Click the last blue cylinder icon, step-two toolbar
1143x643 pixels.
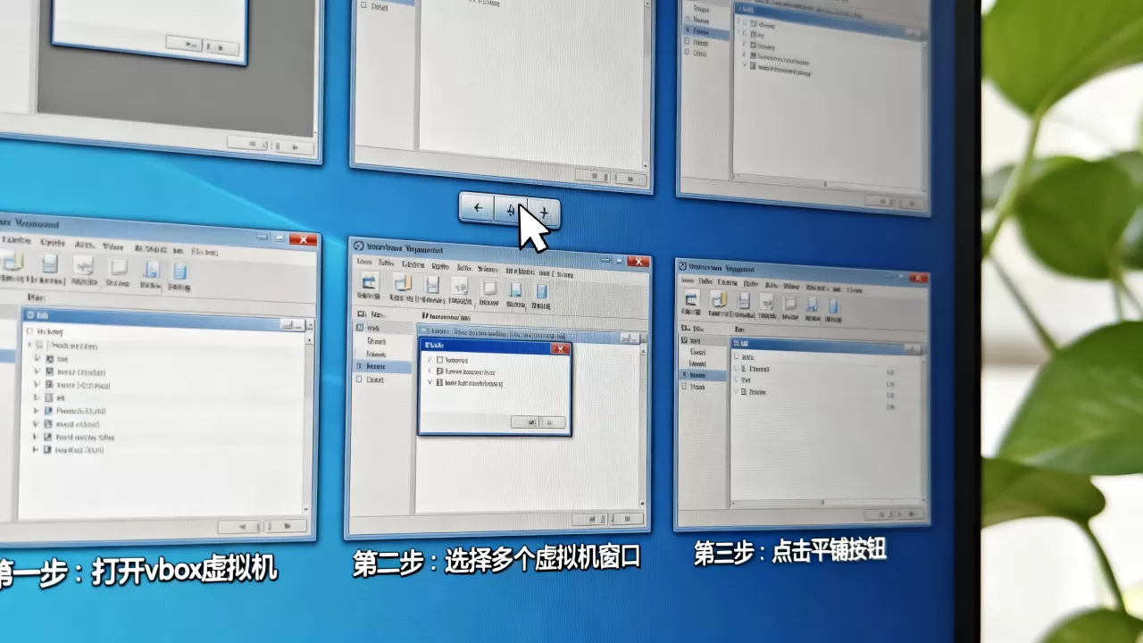542,291
